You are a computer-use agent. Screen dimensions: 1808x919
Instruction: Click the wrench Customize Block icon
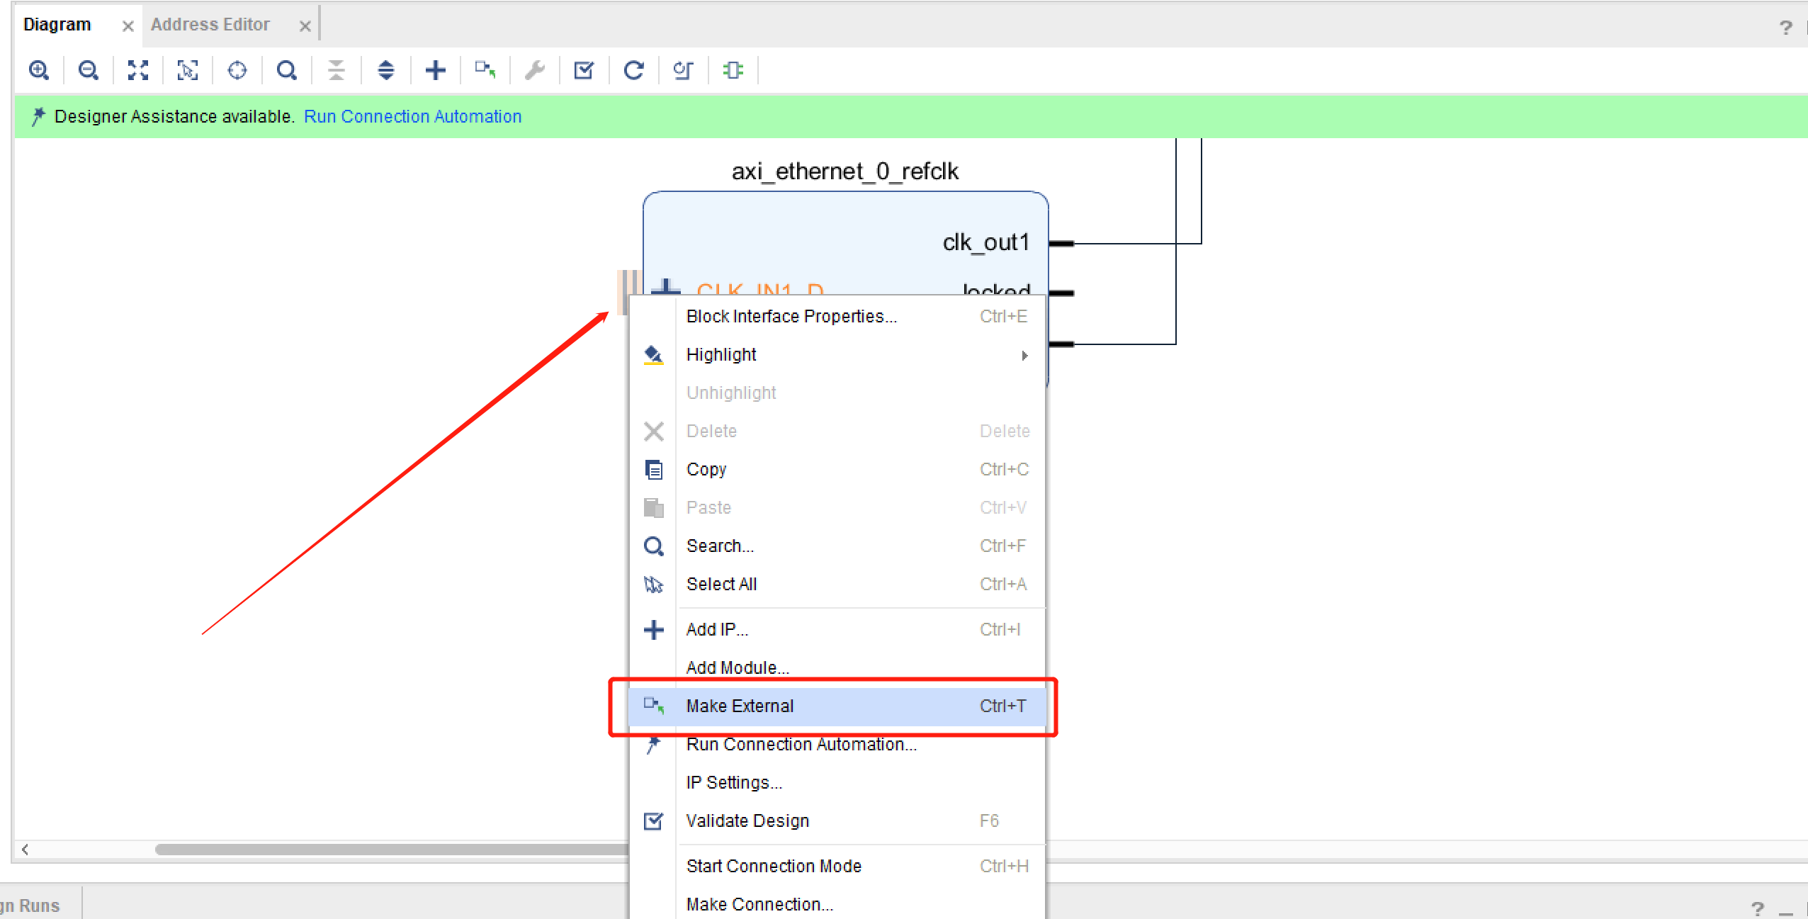535,70
